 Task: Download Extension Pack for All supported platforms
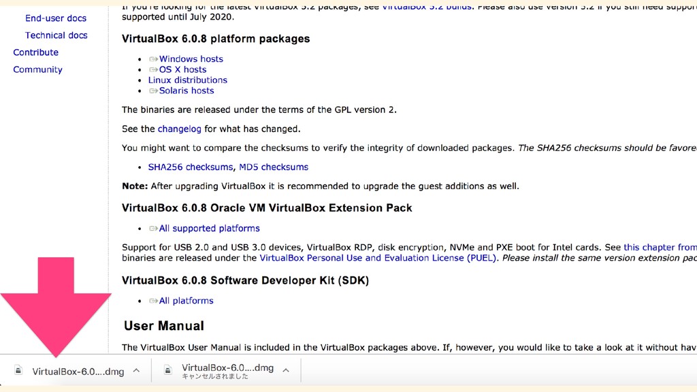pos(210,228)
